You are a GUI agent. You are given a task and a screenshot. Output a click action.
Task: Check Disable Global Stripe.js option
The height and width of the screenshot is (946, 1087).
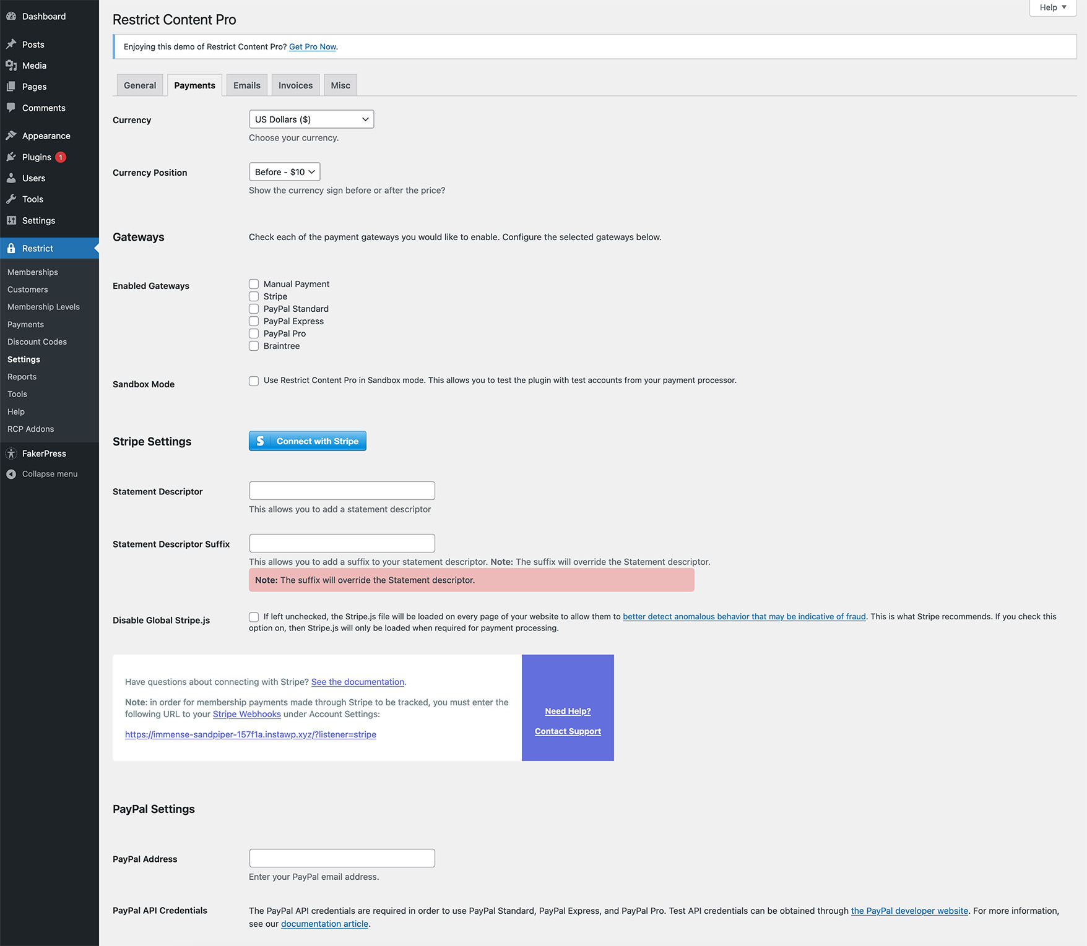254,617
